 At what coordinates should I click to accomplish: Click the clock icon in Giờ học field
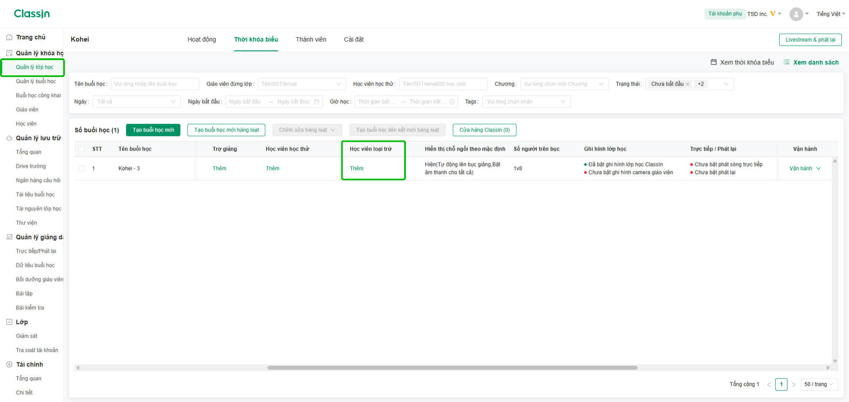452,102
